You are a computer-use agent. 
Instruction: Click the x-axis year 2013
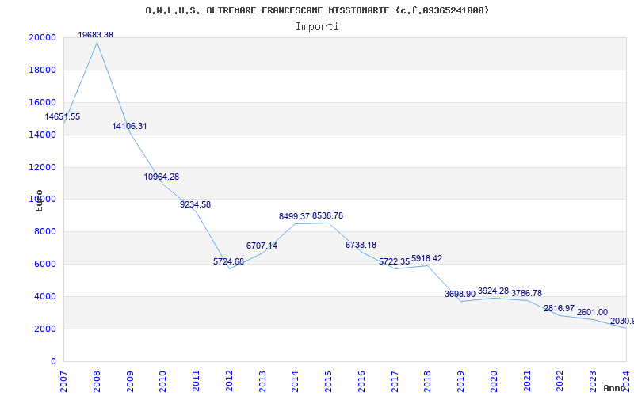[262, 381]
